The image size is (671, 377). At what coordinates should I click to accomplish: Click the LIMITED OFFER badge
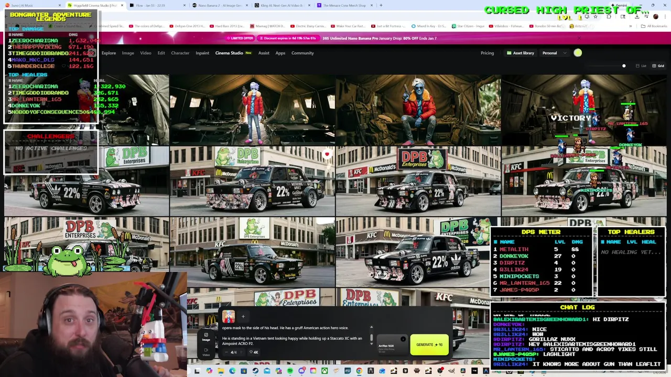[241, 38]
